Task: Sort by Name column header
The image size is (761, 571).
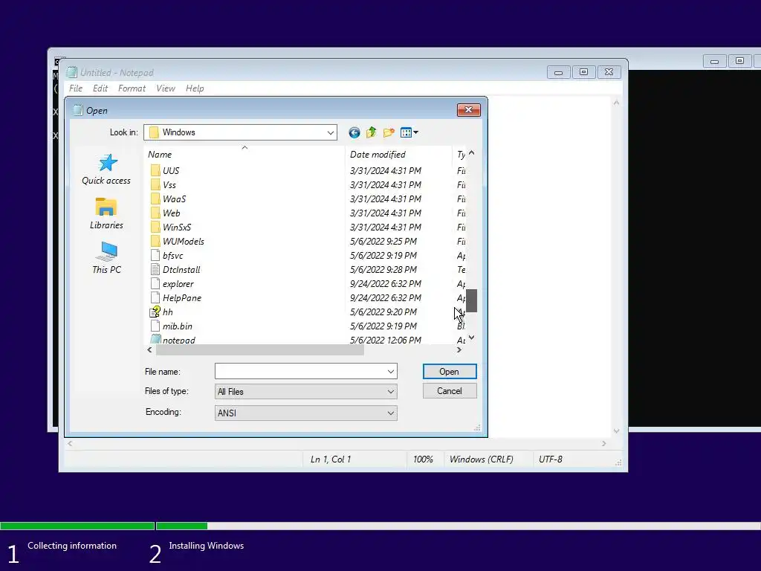Action: (x=245, y=155)
